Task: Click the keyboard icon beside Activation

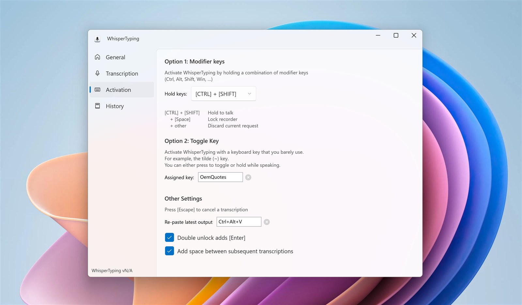Action: point(97,89)
